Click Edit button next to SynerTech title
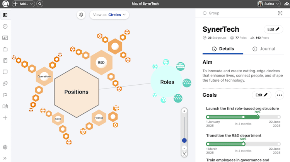 pos(273,29)
